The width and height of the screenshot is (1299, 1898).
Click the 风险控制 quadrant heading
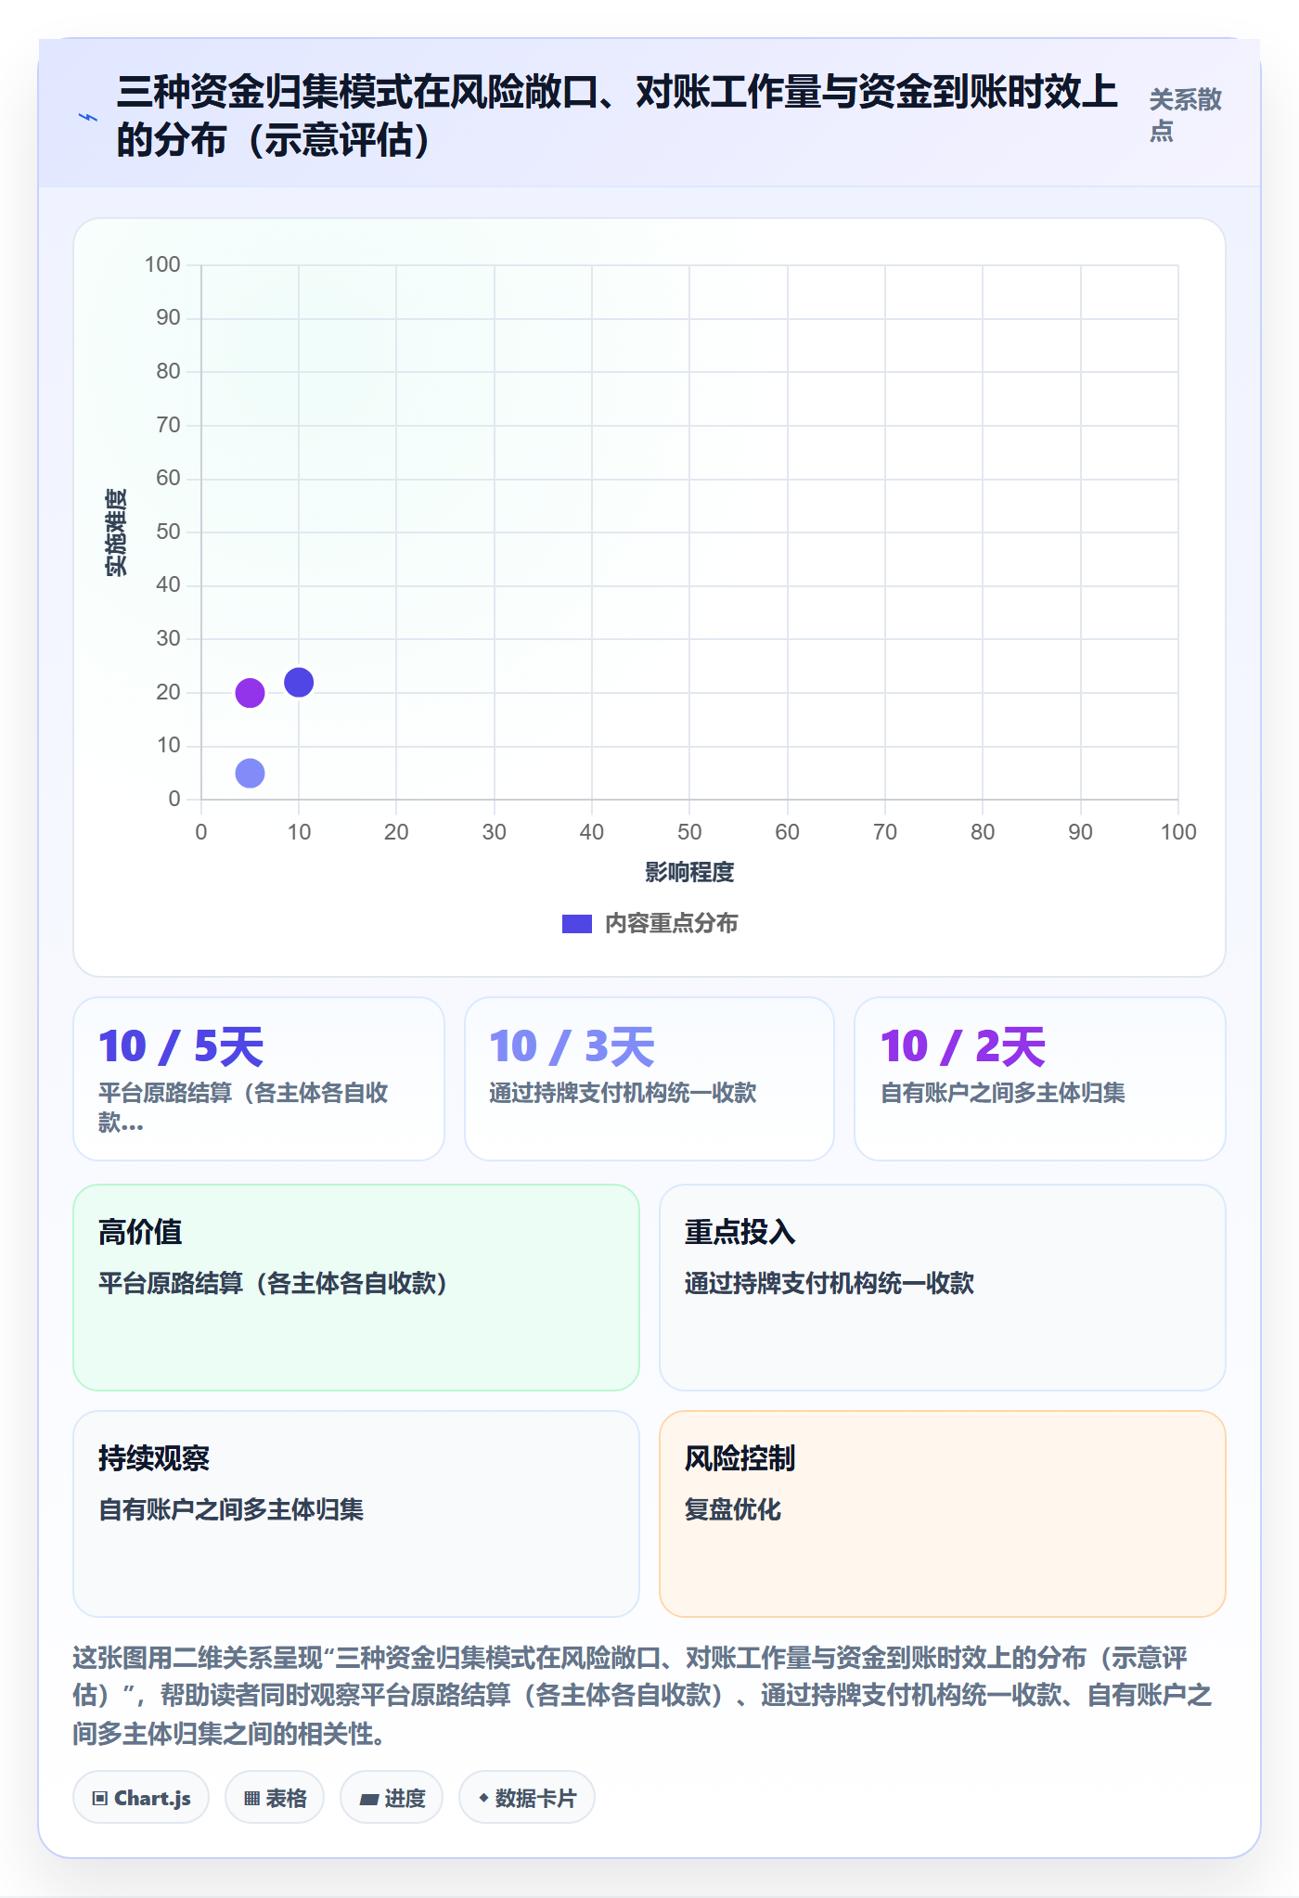740,1458
